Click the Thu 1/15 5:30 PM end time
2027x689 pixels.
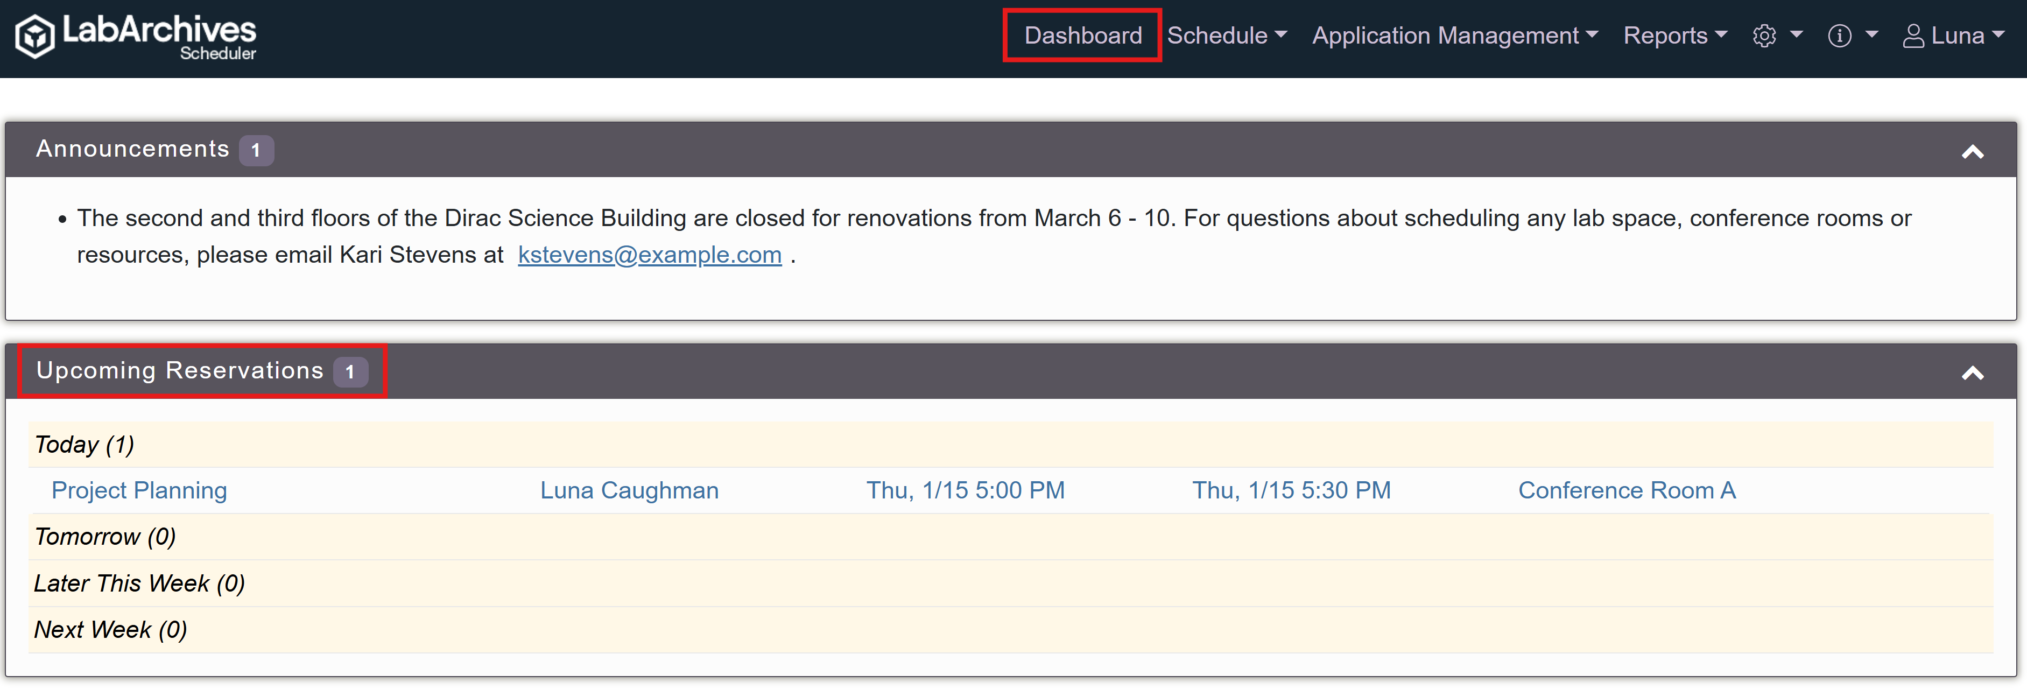click(x=1291, y=490)
